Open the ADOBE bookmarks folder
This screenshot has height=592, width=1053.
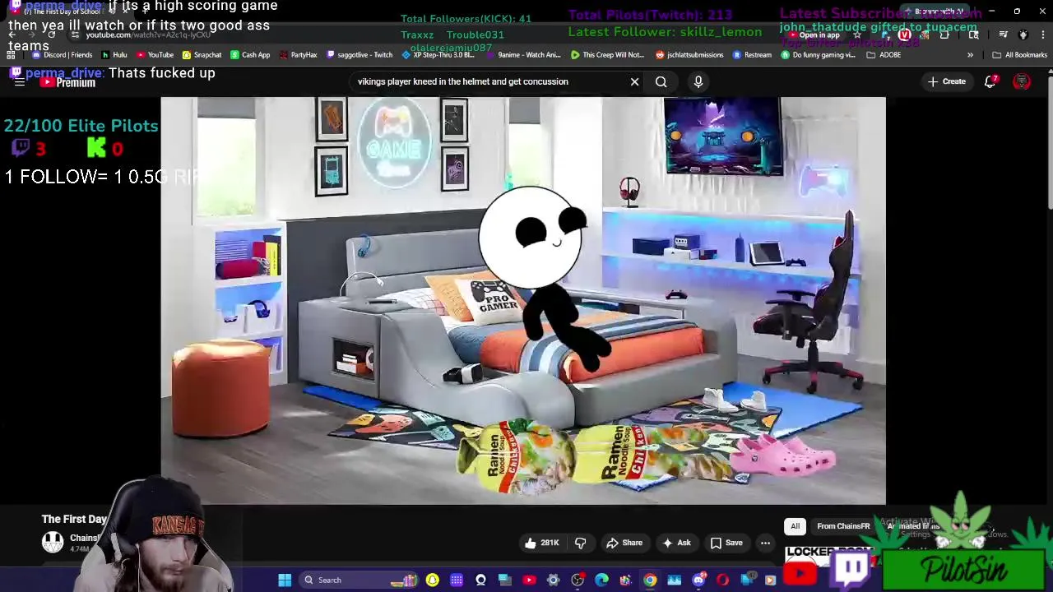point(885,55)
